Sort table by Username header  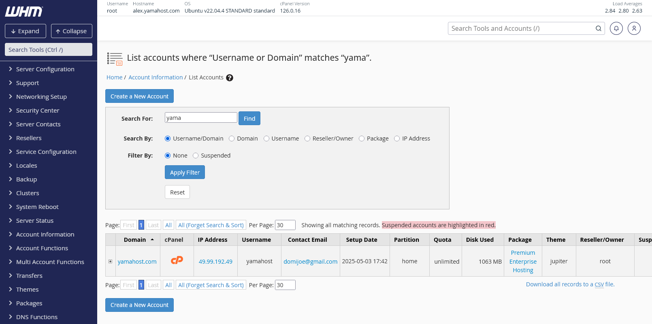256,240
